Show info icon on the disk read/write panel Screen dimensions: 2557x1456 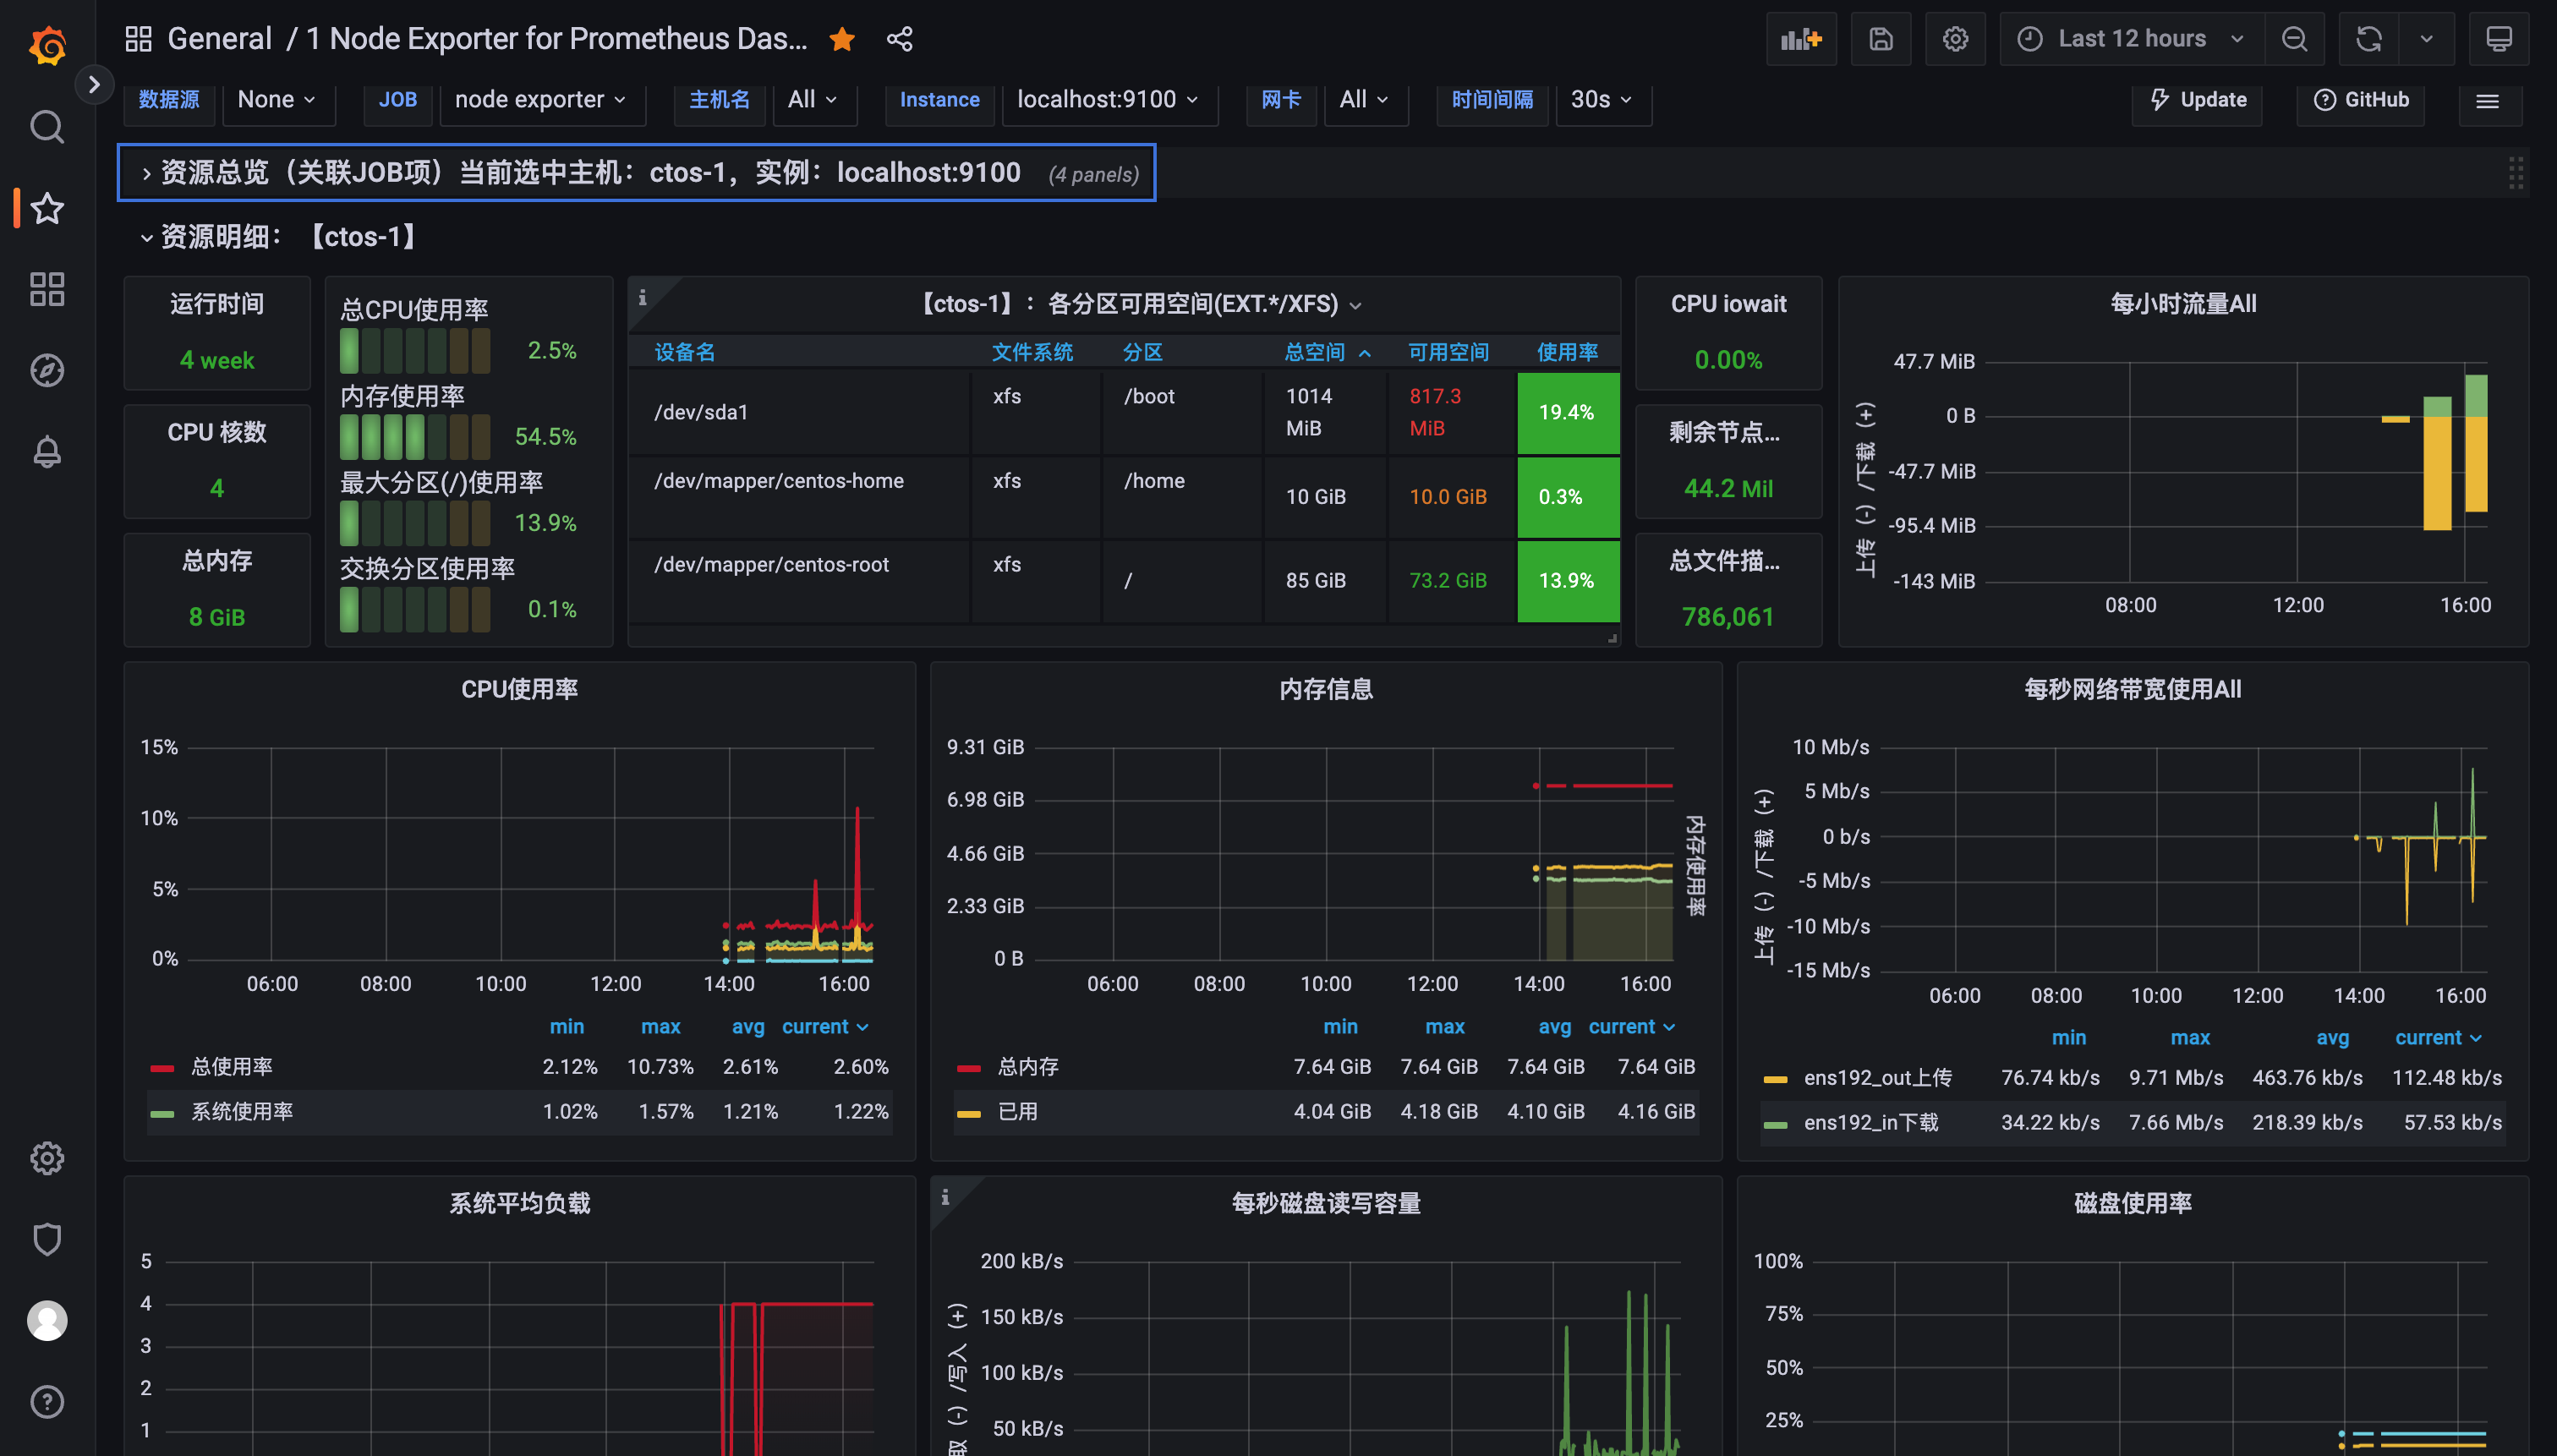pyautogui.click(x=945, y=1196)
